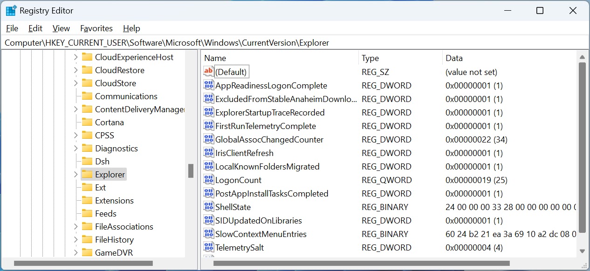Select the CPSS key label

click(104, 135)
